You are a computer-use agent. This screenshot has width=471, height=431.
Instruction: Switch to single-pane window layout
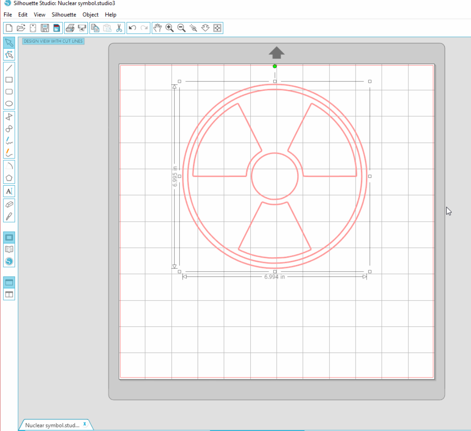[x=9, y=282]
